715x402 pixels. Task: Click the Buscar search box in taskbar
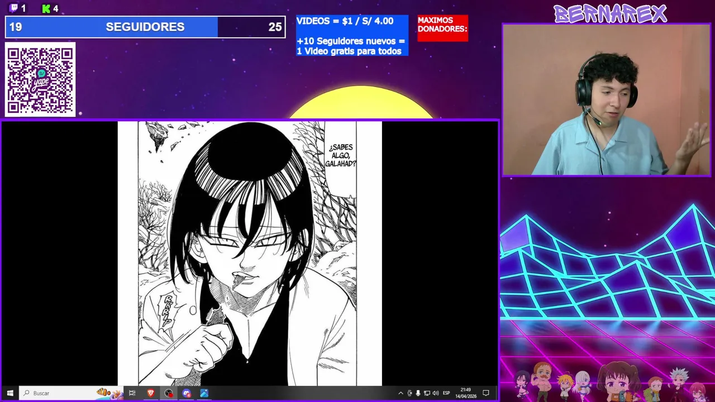(71, 393)
